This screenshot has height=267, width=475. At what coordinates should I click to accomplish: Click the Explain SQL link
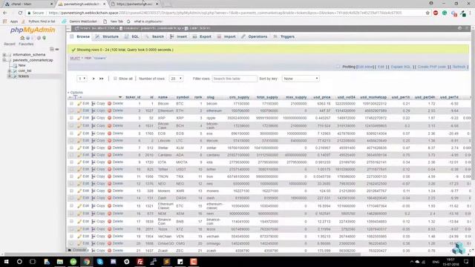(401, 67)
